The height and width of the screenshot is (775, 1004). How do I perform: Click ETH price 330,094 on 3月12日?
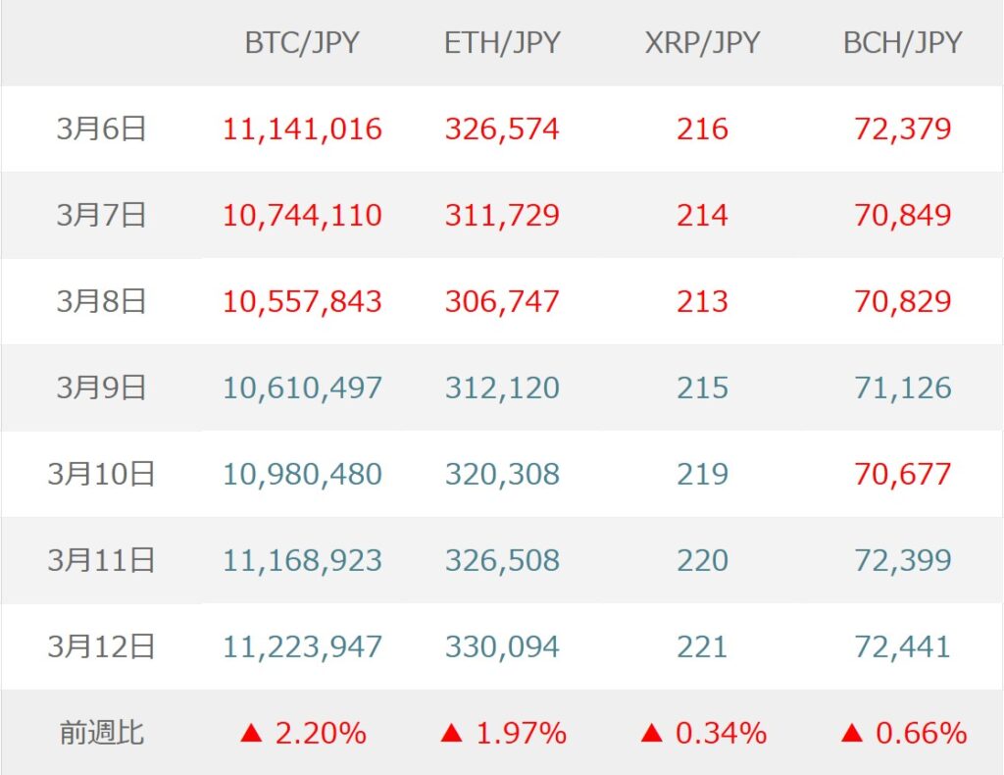point(502,646)
